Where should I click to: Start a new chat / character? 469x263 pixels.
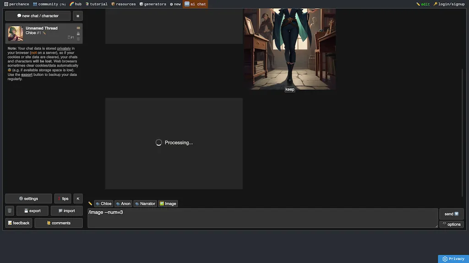pyautogui.click(x=38, y=16)
